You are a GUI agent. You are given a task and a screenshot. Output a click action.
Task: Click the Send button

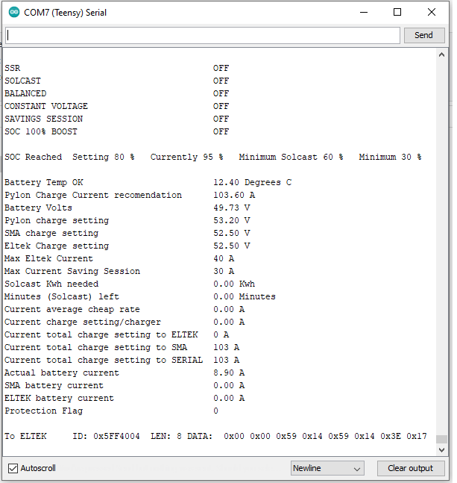click(x=424, y=35)
